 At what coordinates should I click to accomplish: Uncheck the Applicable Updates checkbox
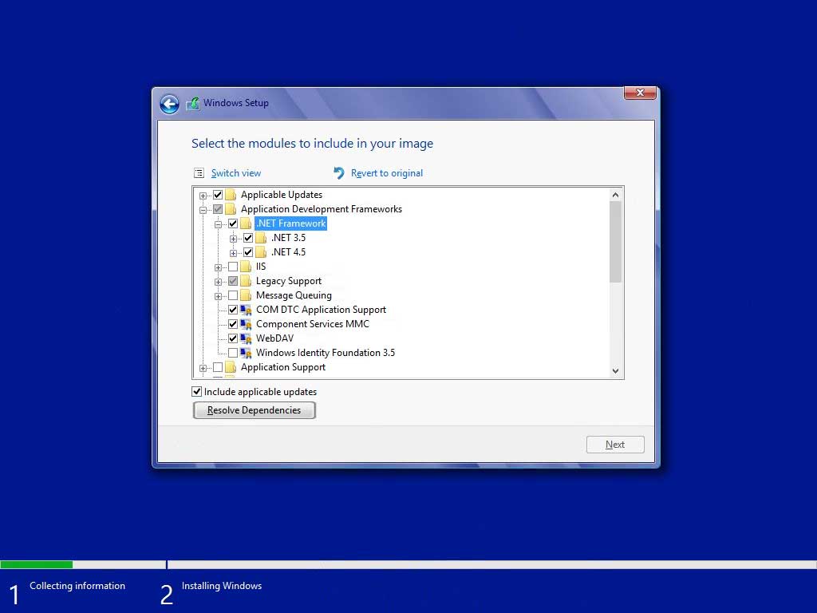(x=218, y=195)
